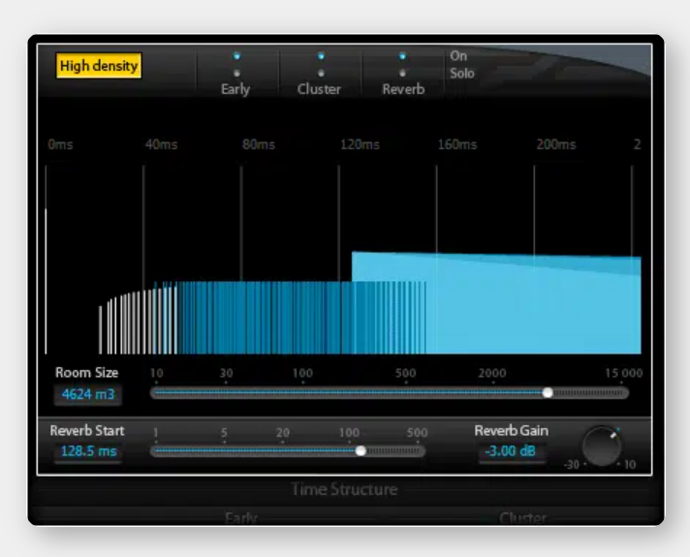Click the 40ms timeline marker
The height and width of the screenshot is (557, 690).
click(x=161, y=144)
